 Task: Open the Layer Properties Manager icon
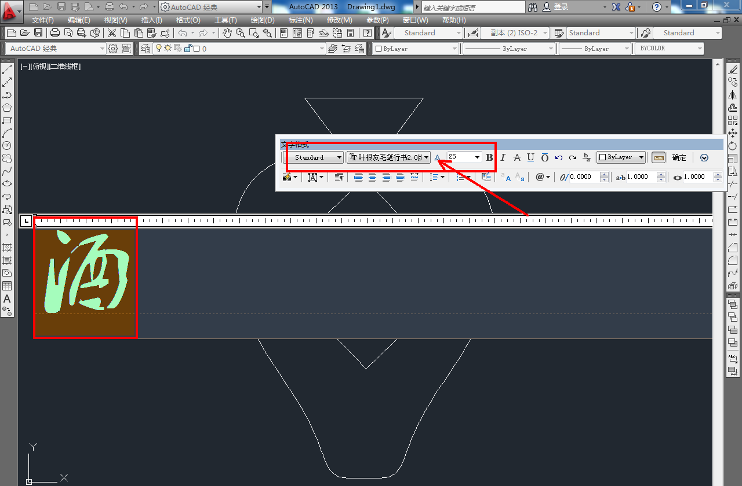point(145,49)
